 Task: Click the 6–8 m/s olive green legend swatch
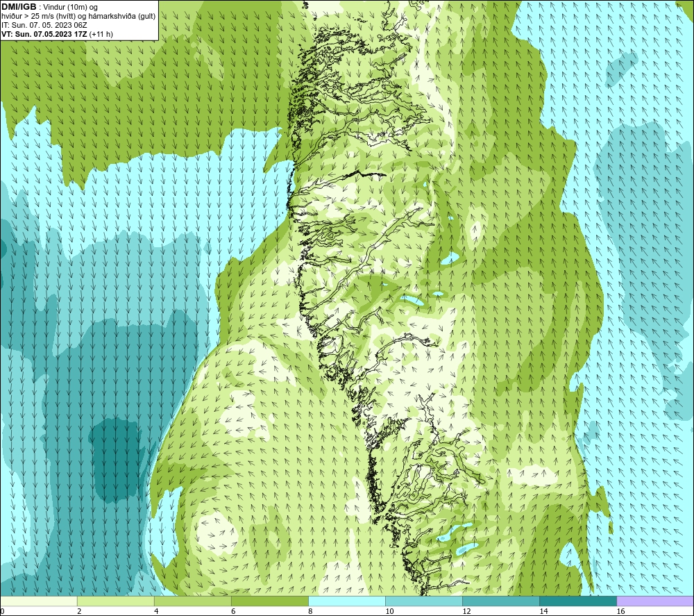coord(270,601)
